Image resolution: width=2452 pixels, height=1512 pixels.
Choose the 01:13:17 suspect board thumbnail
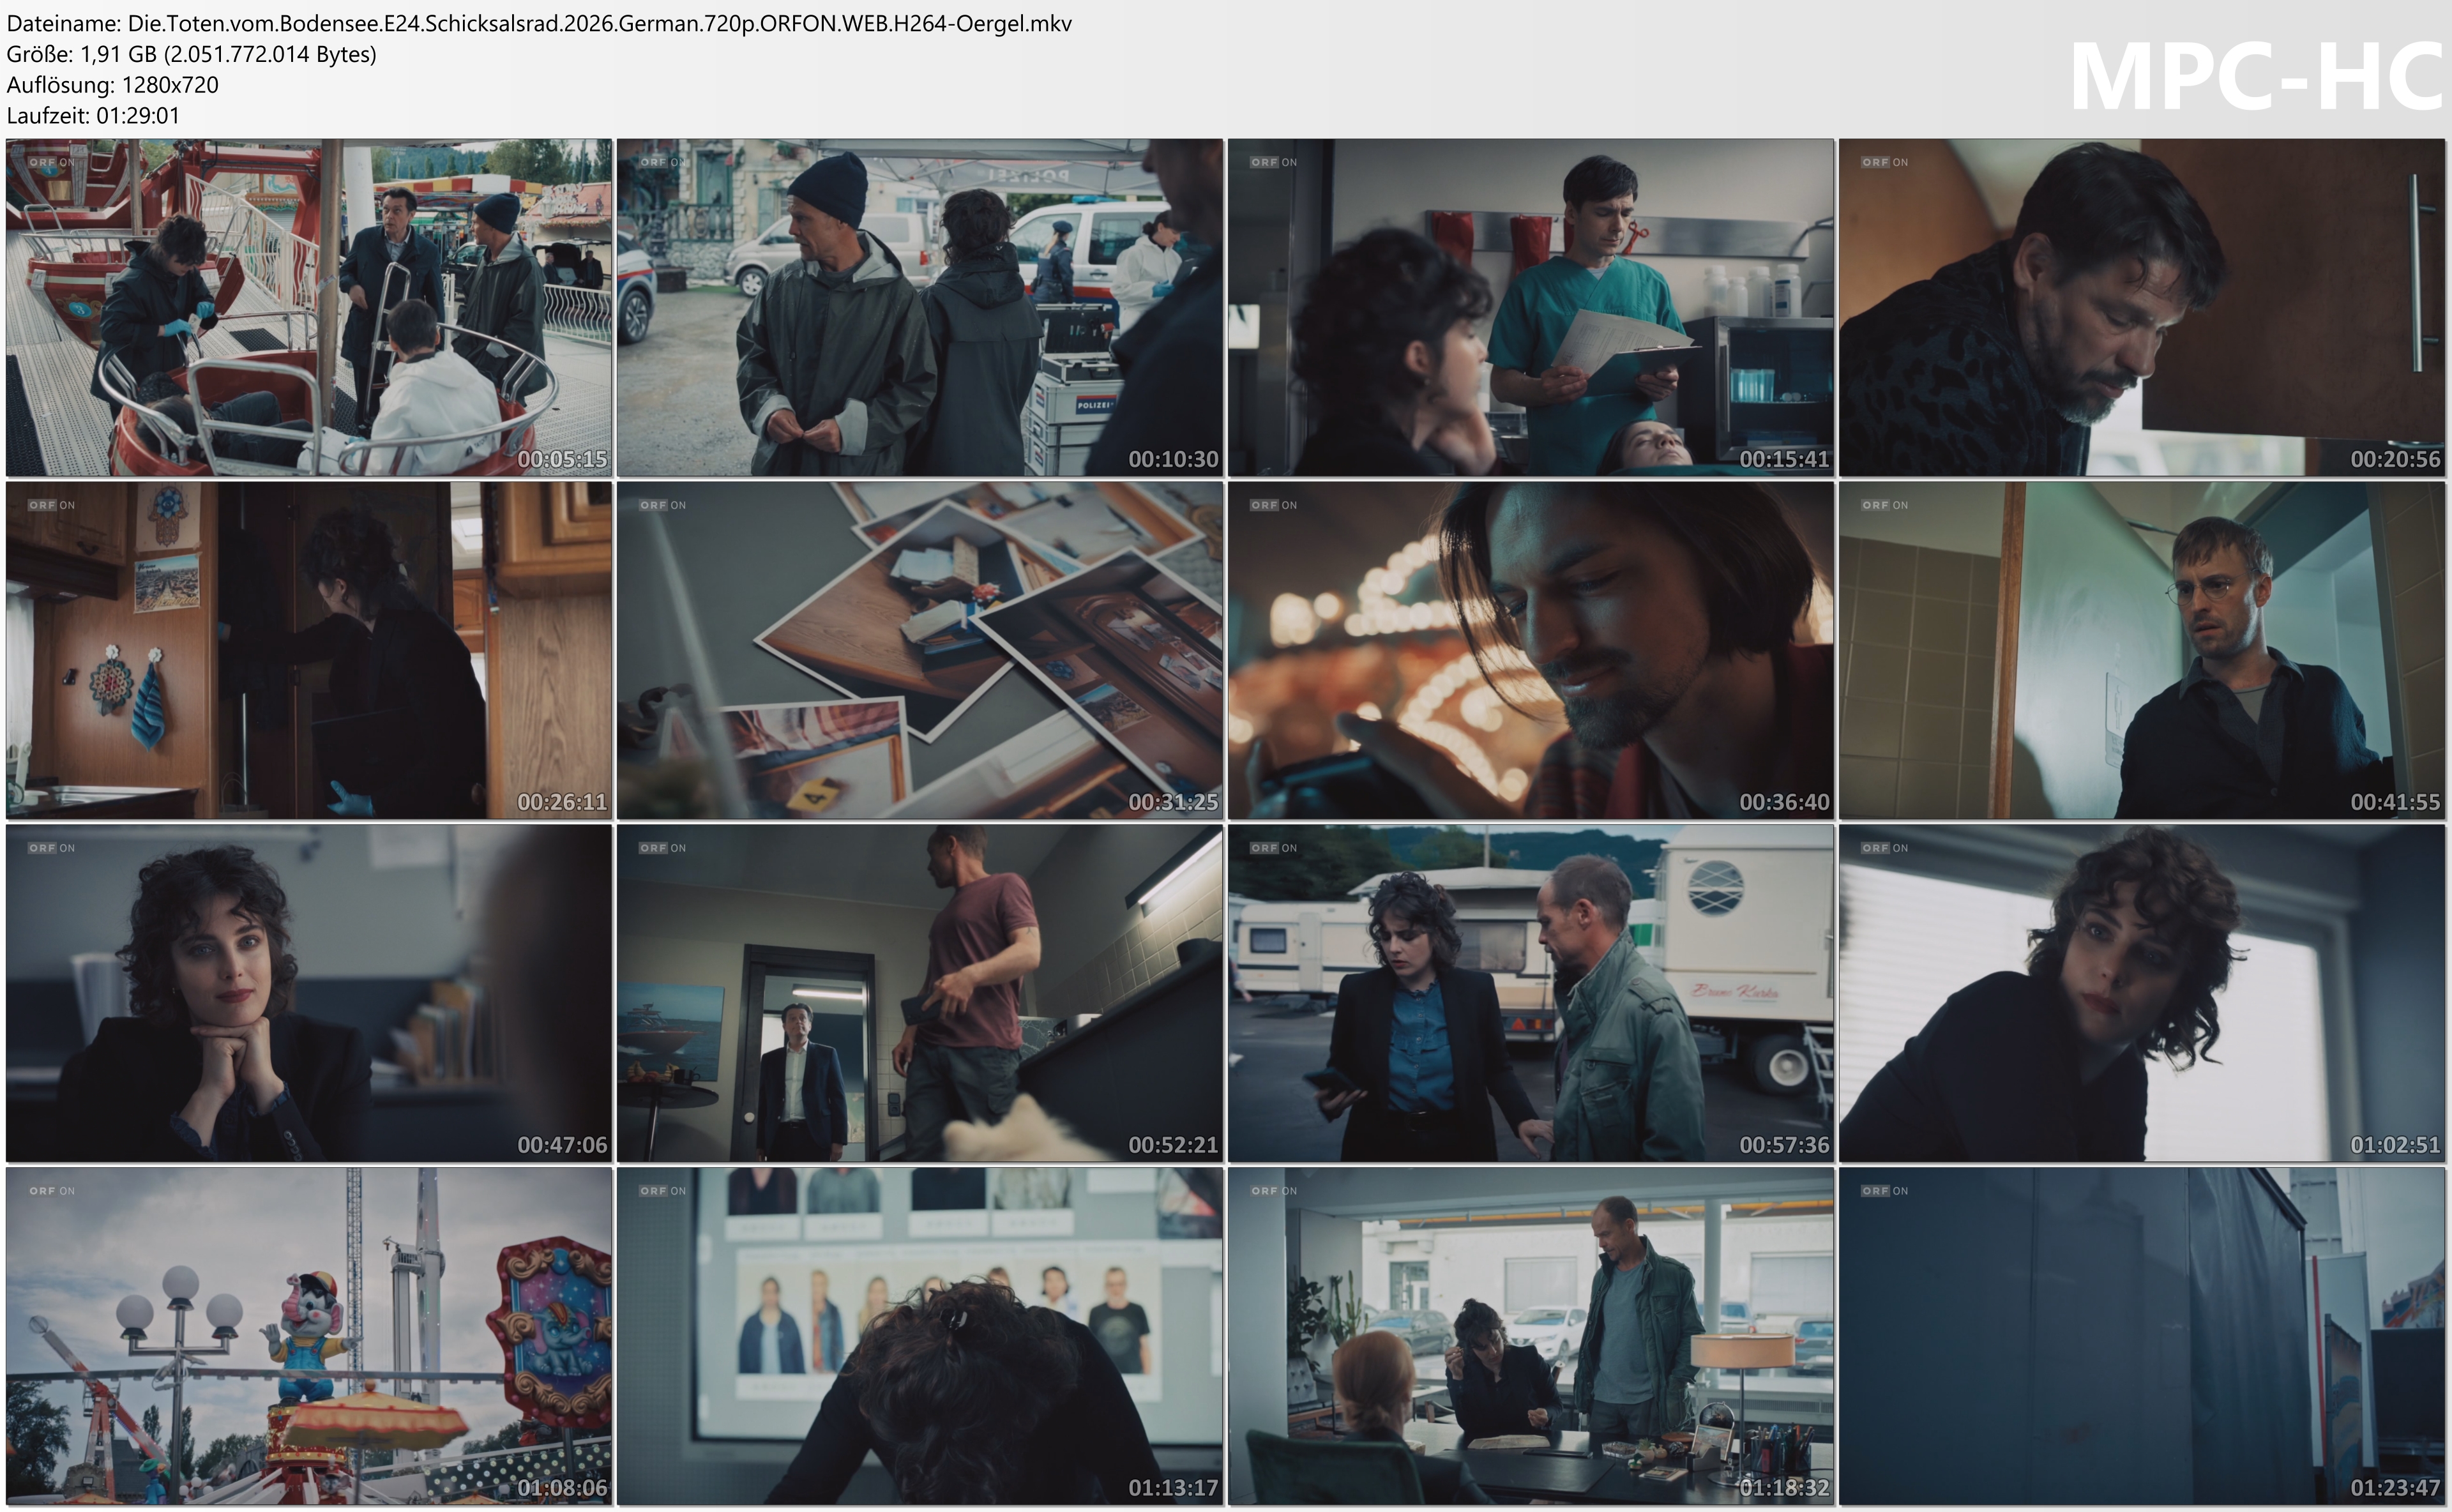tap(919, 1336)
